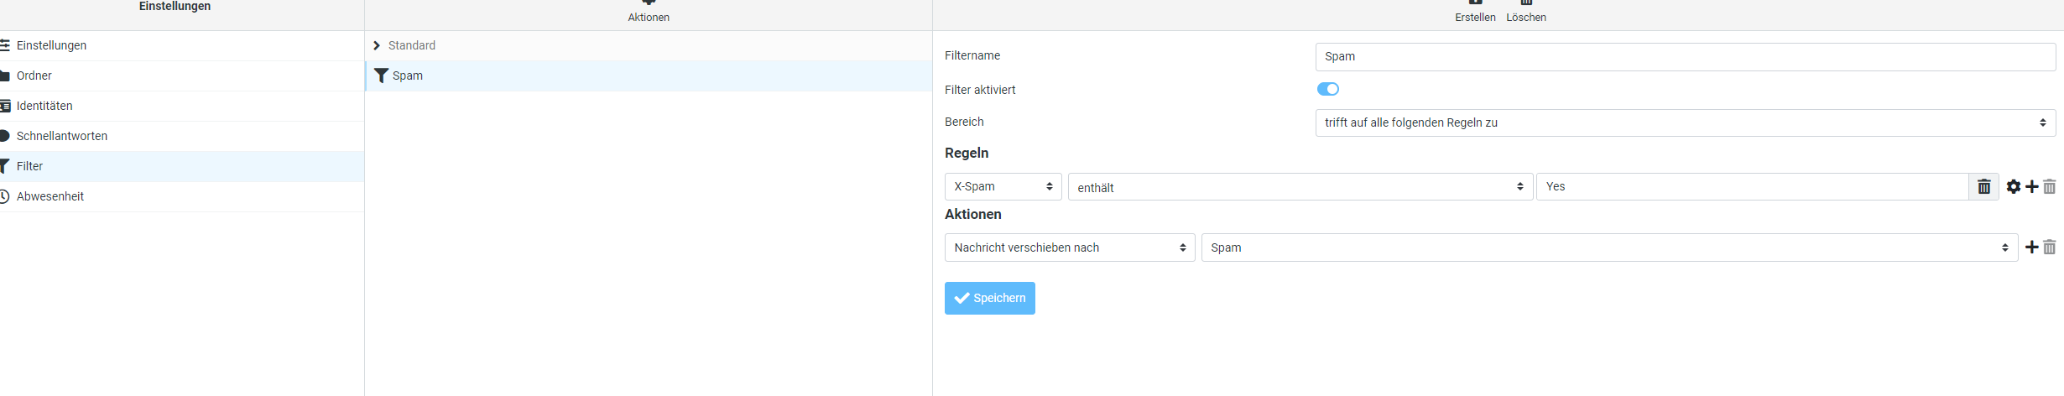Click the Löschen toolbar button

click(1525, 12)
